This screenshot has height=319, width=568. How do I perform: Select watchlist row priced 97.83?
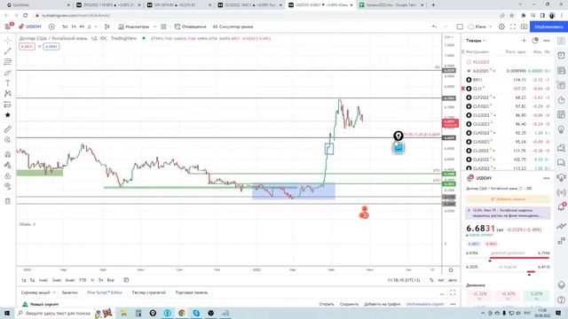click(x=507, y=106)
